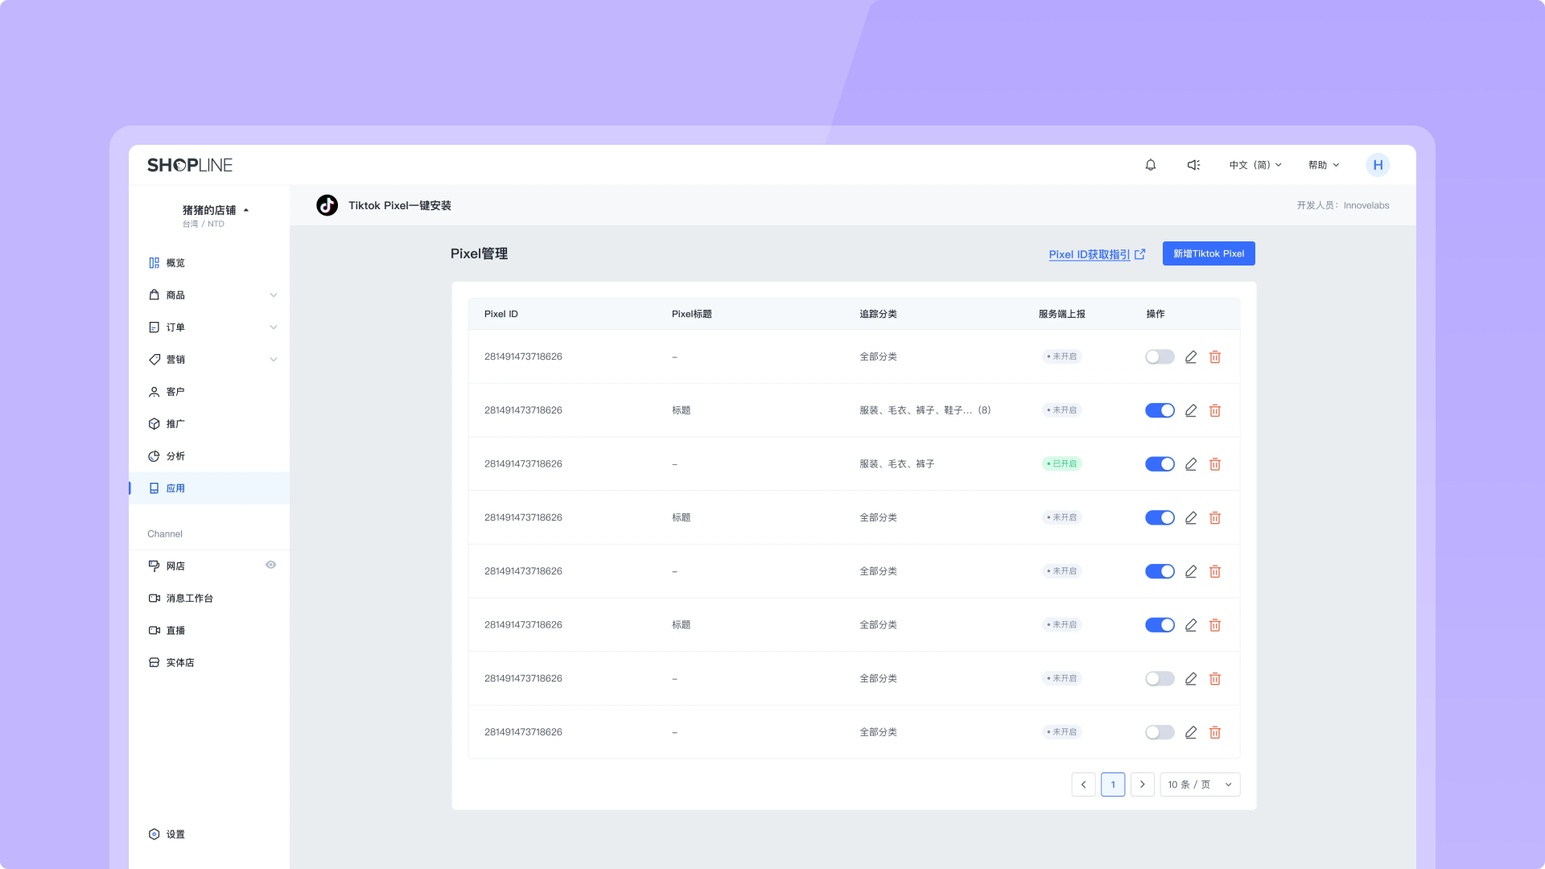This screenshot has width=1545, height=869.
Task: Disable the toggle in the second pixel row
Action: pyautogui.click(x=1160, y=410)
